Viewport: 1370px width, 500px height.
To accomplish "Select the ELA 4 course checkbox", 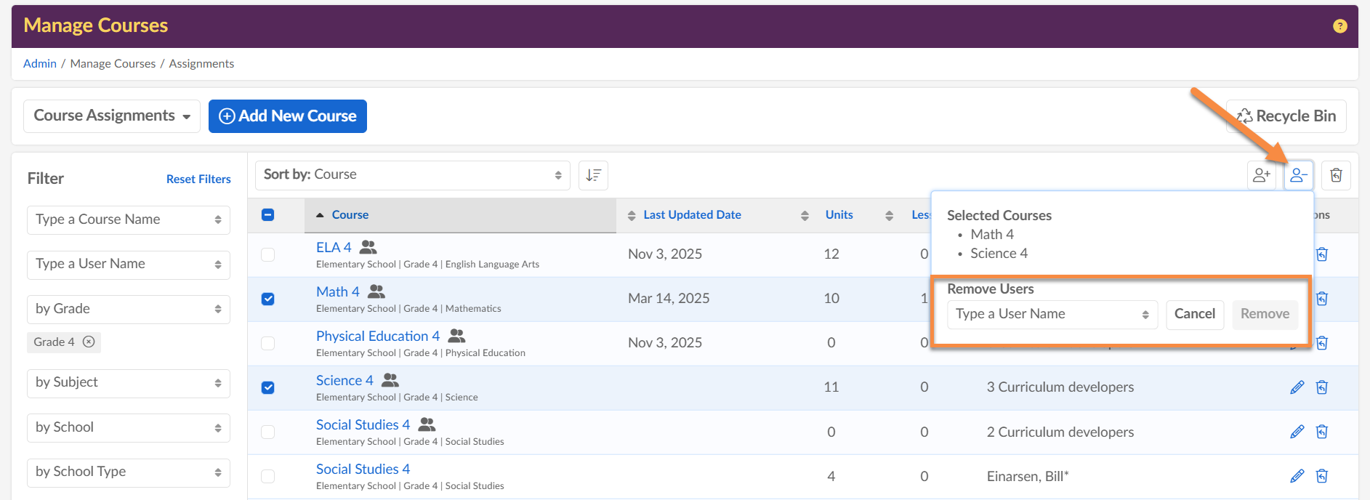I will (268, 254).
